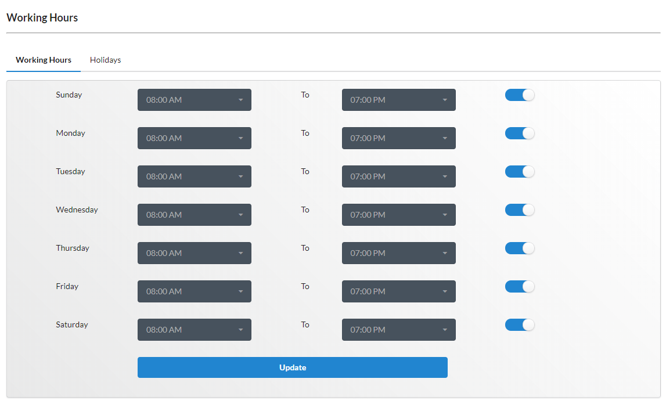Open Wednesday start time dropdown
Screen dimensions: 666x404
(x=194, y=215)
